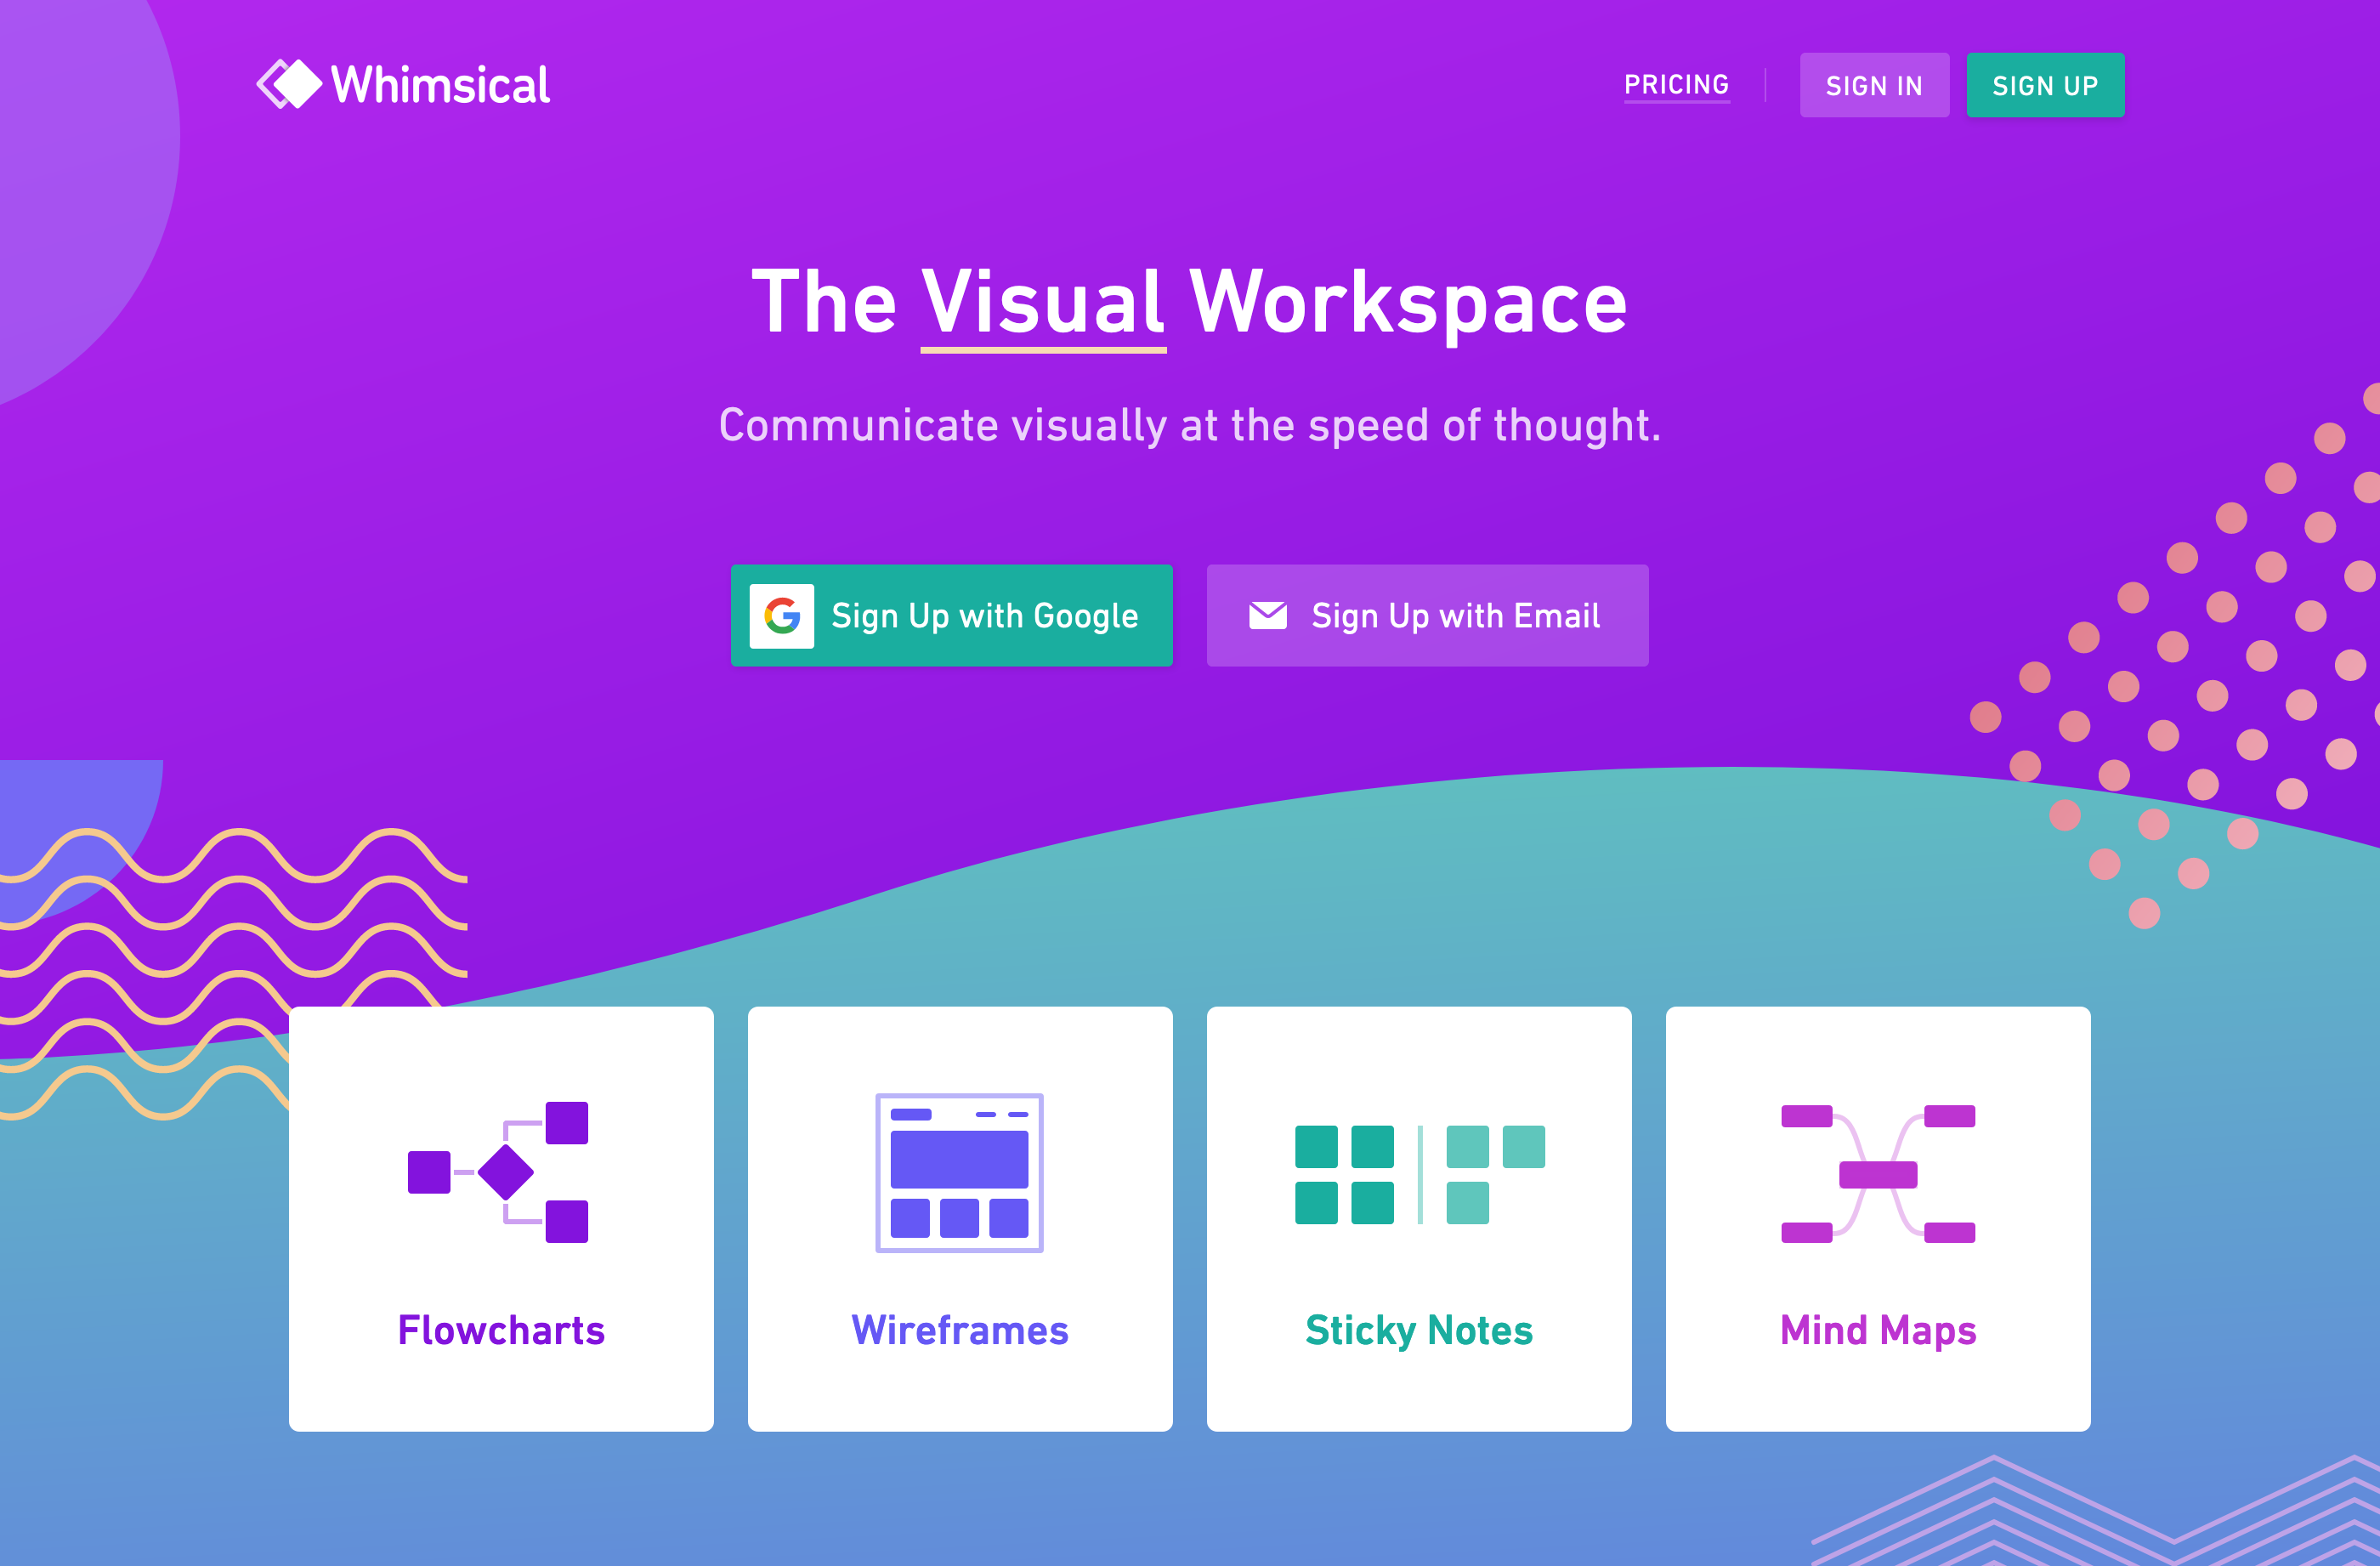
Task: Open the Sticky Notes label link
Action: pyautogui.click(x=1419, y=1331)
